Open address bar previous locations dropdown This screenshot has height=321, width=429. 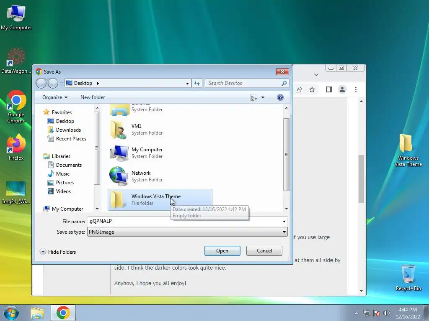click(x=187, y=83)
